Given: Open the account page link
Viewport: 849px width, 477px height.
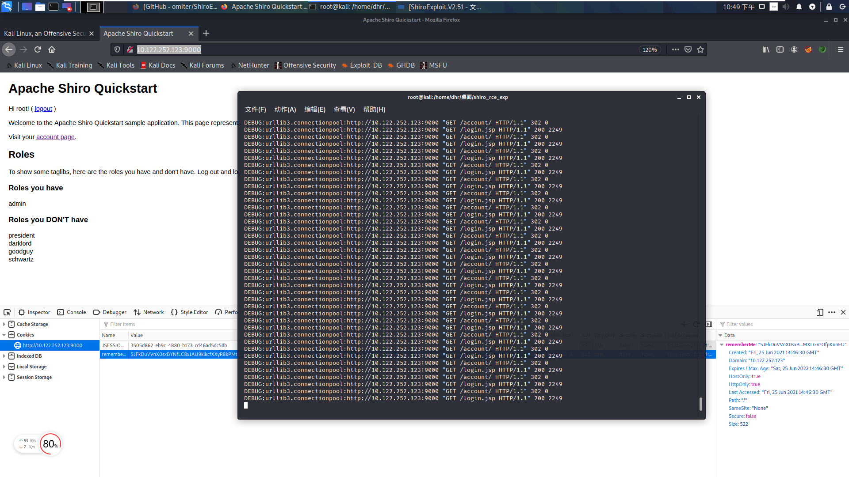Looking at the screenshot, I should click(55, 137).
